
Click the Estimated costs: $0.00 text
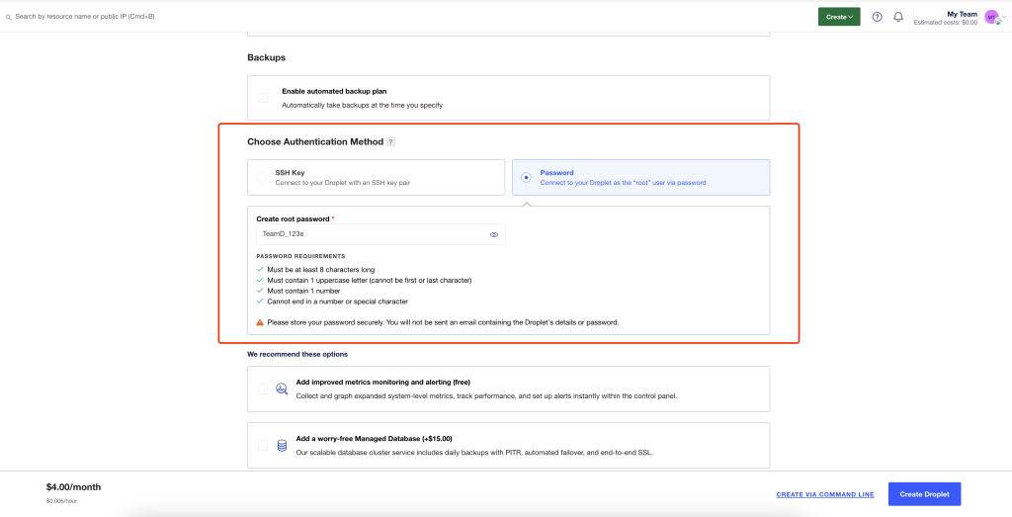coord(946,23)
